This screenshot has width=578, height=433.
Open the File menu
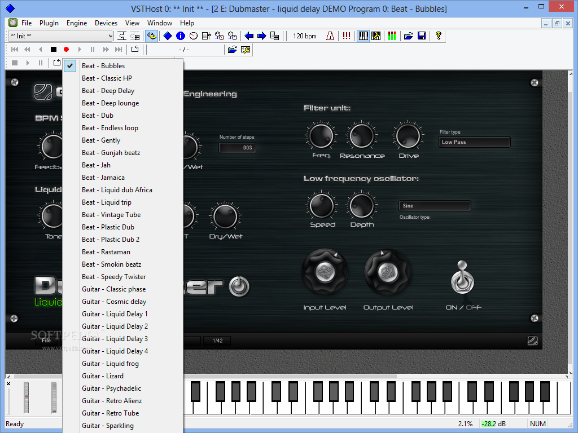tap(27, 23)
